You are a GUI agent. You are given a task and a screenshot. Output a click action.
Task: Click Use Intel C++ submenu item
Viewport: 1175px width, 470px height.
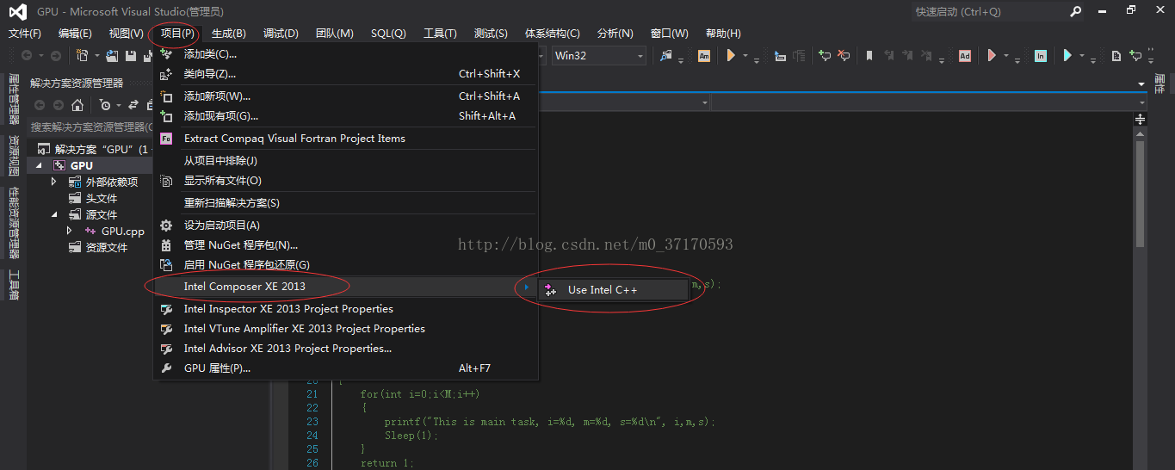coord(613,290)
